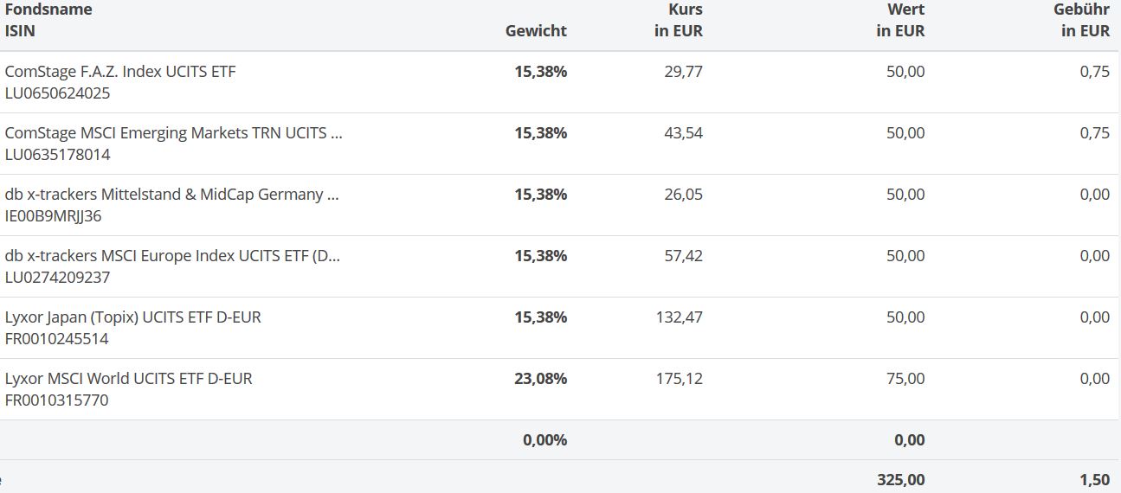
Task: Open the ComStage F.A.Z. Index UCITS ETF fund
Action: click(x=120, y=72)
